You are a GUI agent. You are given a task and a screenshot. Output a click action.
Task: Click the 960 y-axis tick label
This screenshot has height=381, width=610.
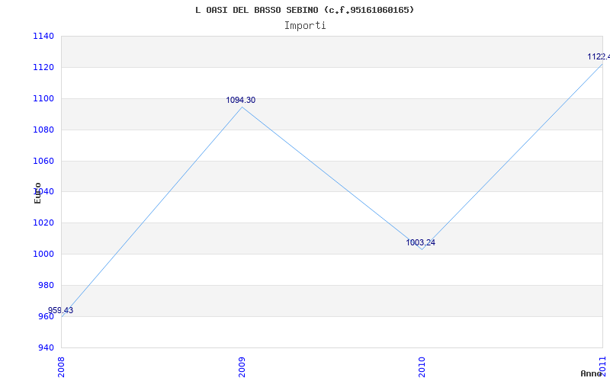point(46,316)
